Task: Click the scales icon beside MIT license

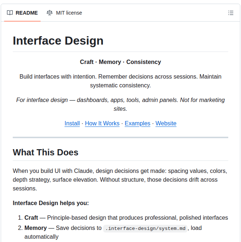Action: tap(50, 13)
